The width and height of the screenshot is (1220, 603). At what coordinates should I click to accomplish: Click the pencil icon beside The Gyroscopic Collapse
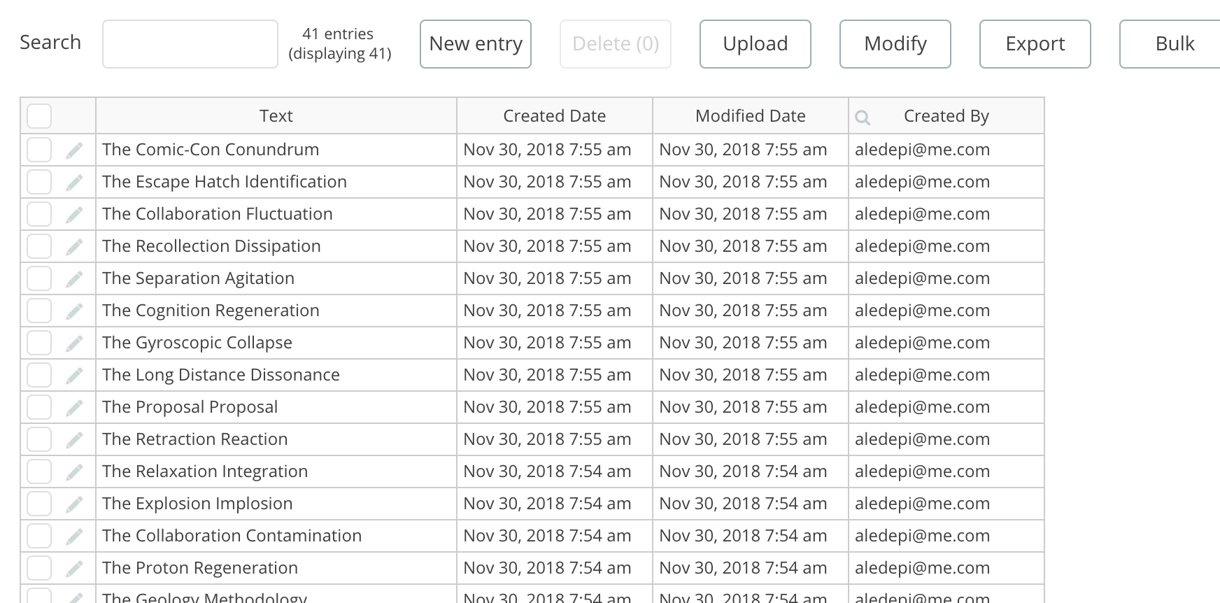74,343
